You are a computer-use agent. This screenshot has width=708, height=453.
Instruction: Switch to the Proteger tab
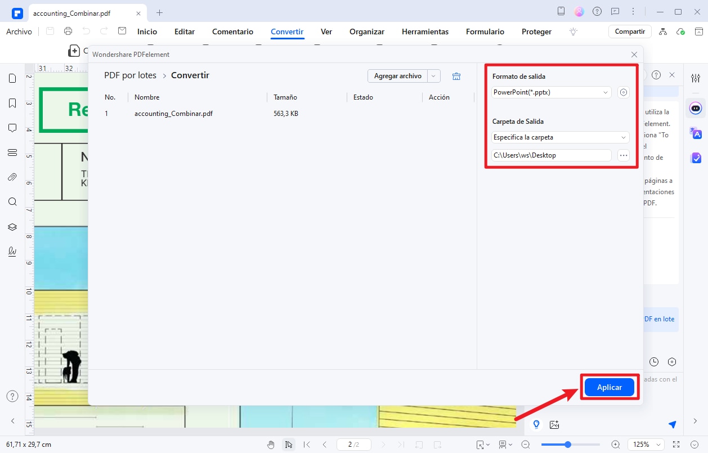536,32
